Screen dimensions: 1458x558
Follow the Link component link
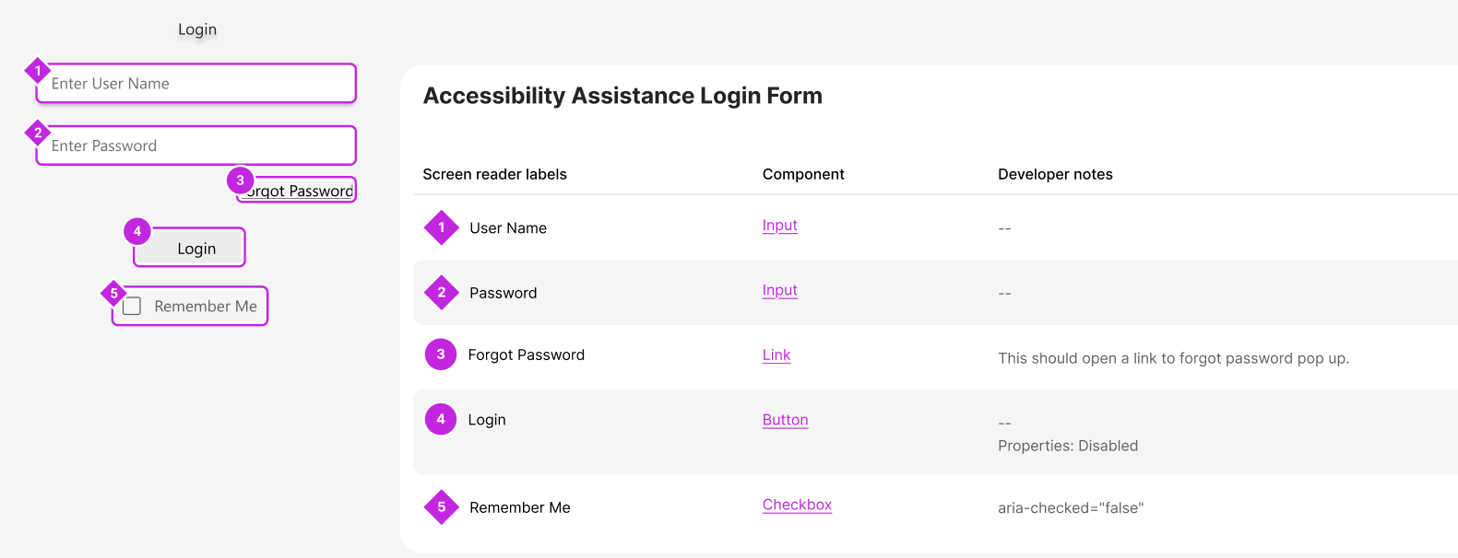coord(776,355)
